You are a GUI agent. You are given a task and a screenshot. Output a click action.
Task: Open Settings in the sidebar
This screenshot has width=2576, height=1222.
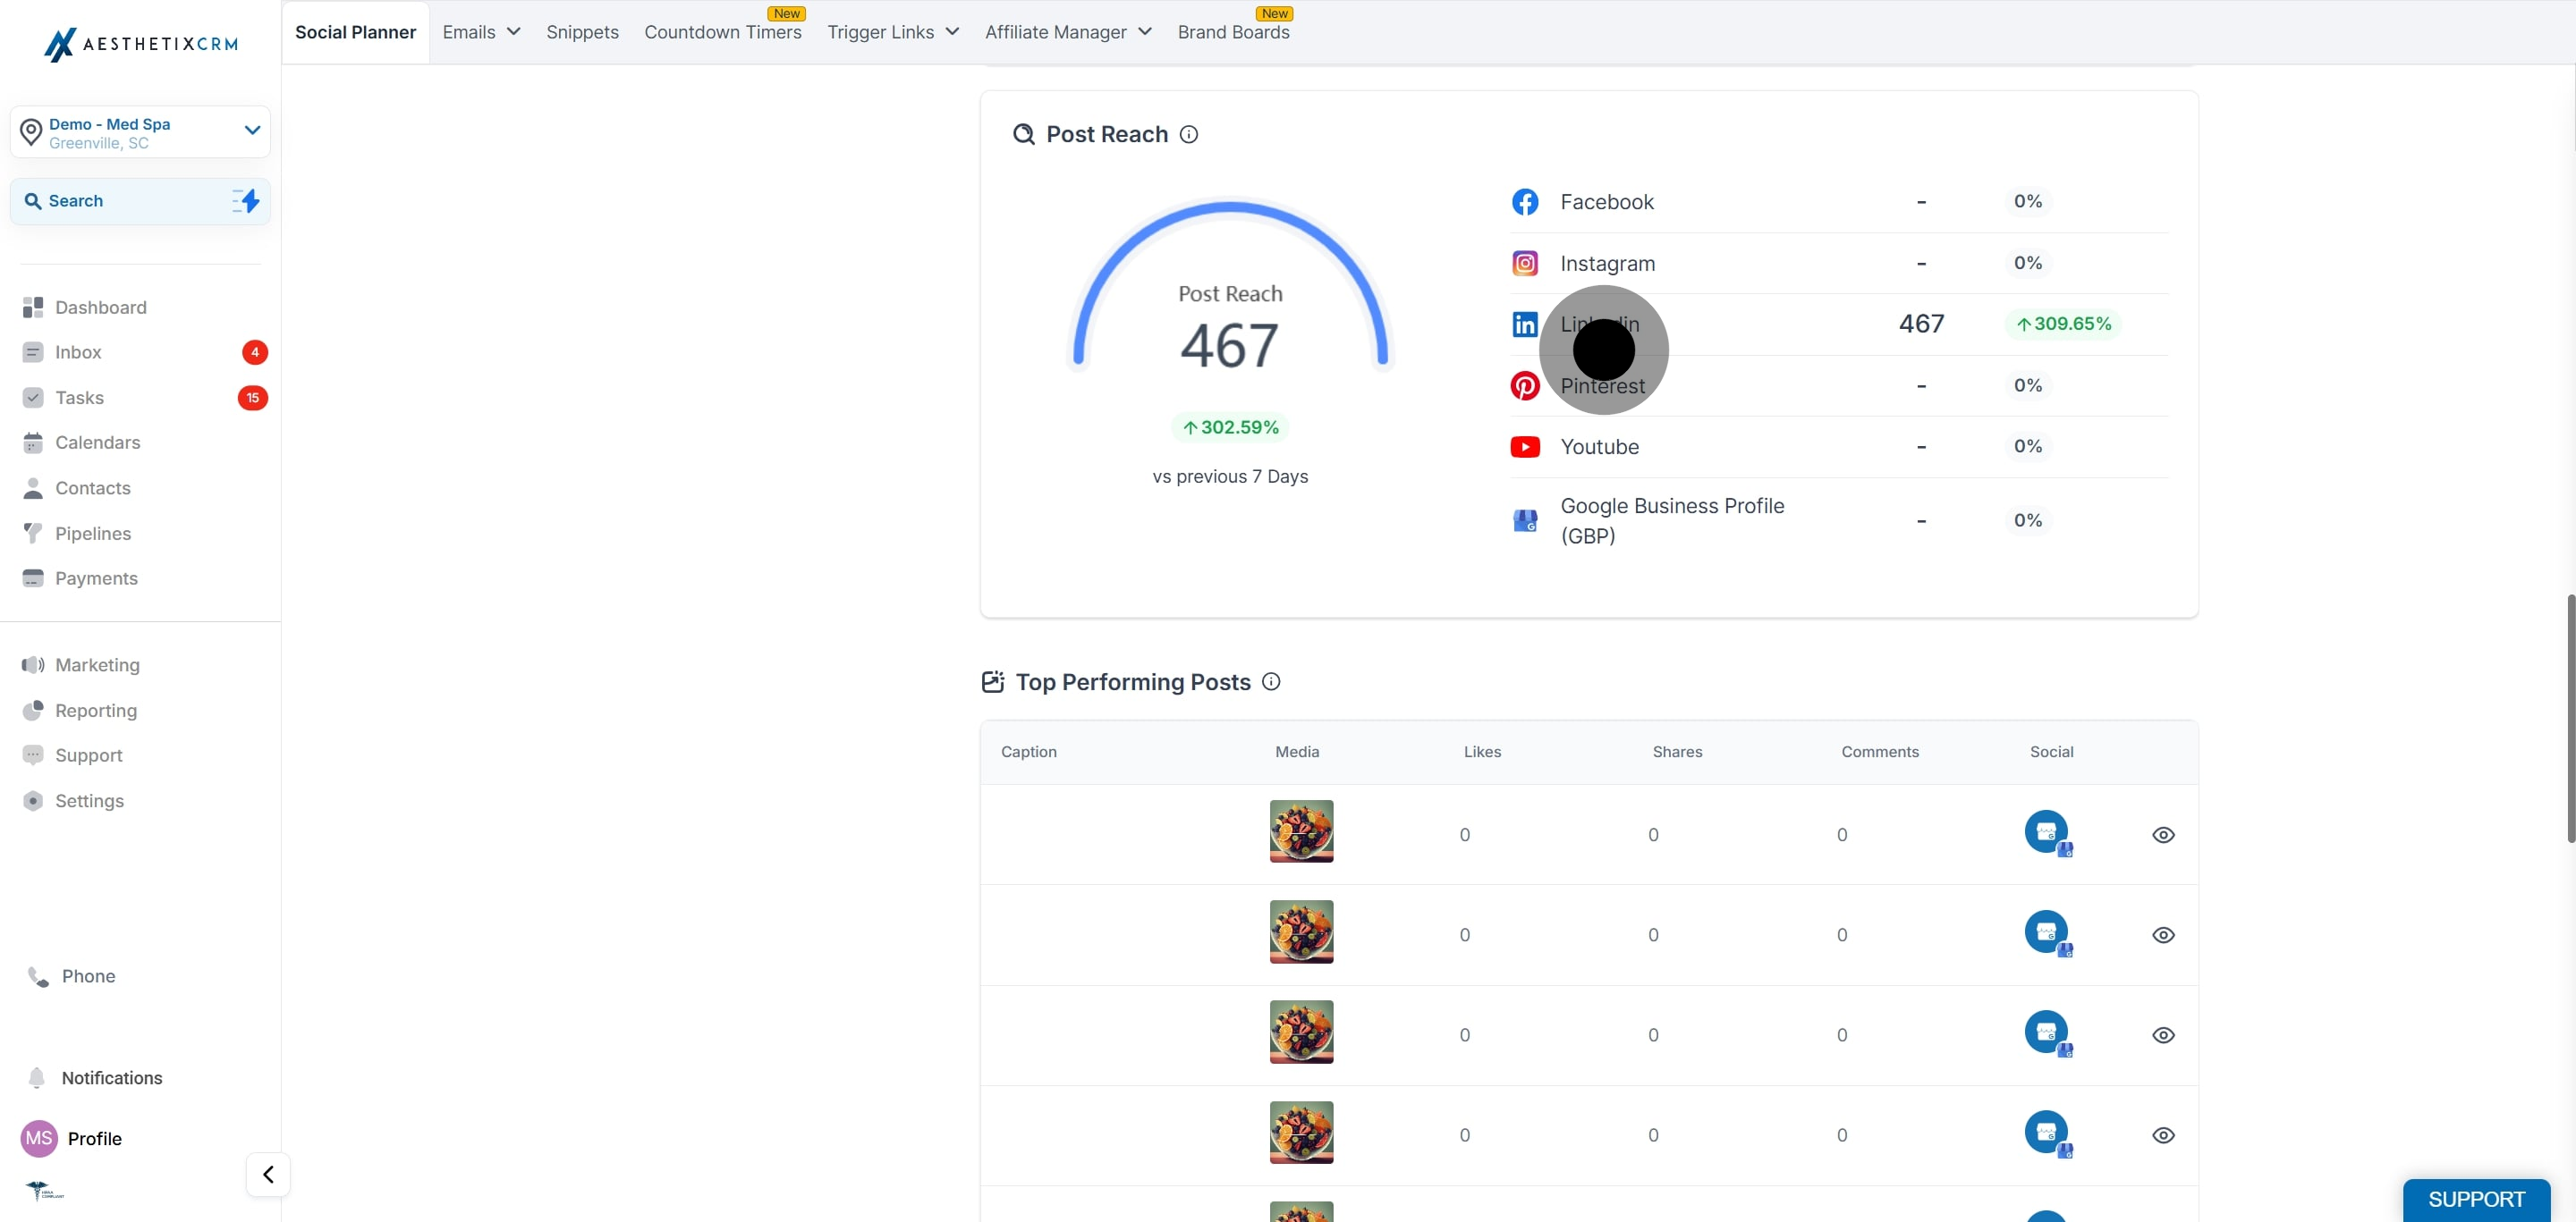coord(89,801)
